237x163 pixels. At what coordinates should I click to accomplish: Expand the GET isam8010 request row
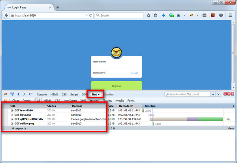point(12,111)
